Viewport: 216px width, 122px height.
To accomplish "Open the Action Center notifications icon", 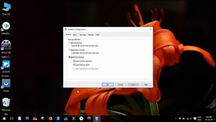I will 195,119.
